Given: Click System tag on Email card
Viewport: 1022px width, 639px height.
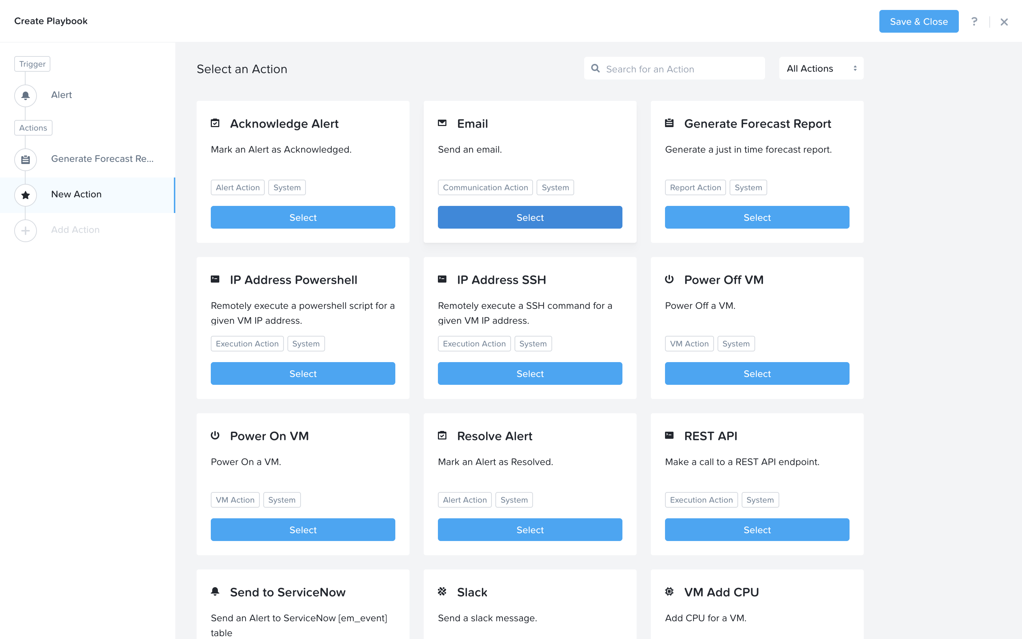Looking at the screenshot, I should click(x=555, y=188).
